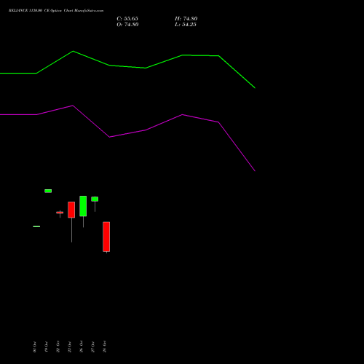Viewport: 364px width, 364px height.
Task: Click the red candlestick with long lower wick
Action: click(71, 210)
